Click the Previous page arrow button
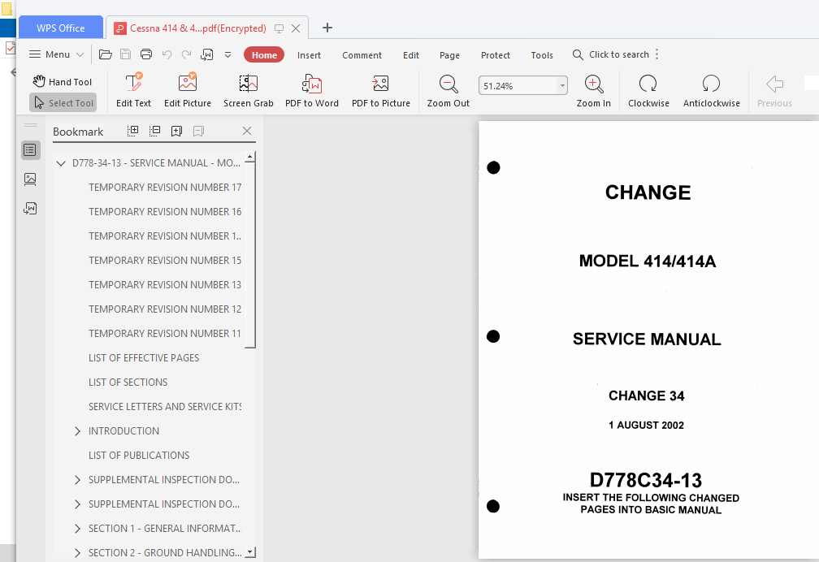This screenshot has height=562, width=819. coord(774,90)
